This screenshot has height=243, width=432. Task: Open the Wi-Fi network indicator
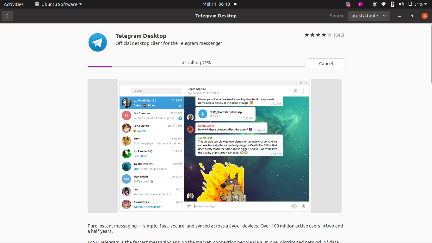tap(384, 4)
